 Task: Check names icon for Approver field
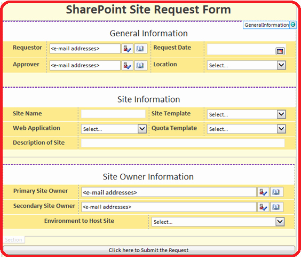click(127, 66)
